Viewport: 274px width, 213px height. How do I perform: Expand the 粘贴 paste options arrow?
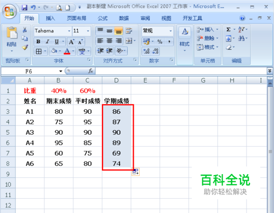tap(12, 51)
